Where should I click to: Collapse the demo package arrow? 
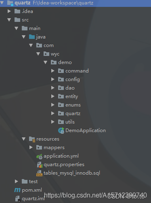(x=46, y=62)
